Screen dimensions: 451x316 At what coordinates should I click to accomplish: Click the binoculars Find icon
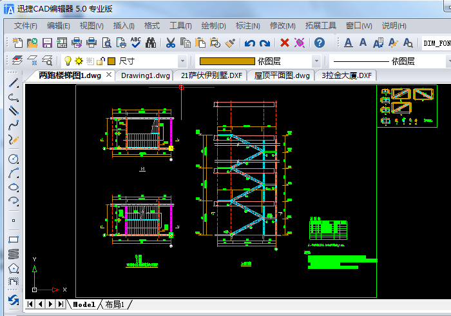(151, 43)
